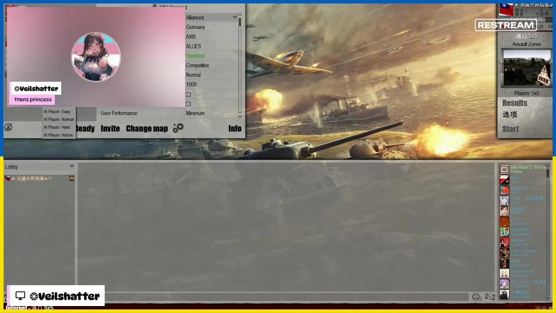Viewport: 556px width, 313px height.
Task: Click the 1000 setting value
Action: [x=191, y=84]
